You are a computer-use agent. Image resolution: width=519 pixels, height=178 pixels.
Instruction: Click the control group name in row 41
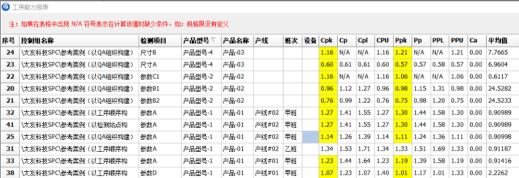click(79, 125)
